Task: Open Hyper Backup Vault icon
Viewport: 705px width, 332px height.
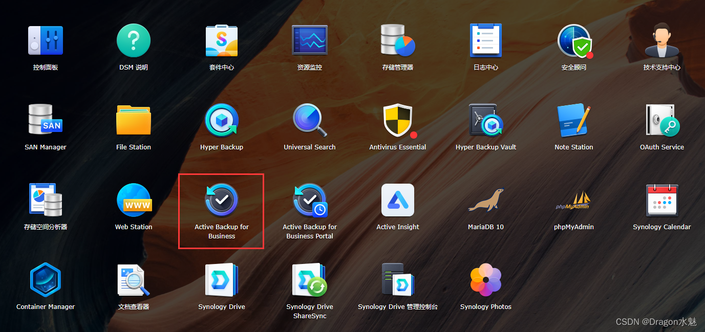Action: 486,120
